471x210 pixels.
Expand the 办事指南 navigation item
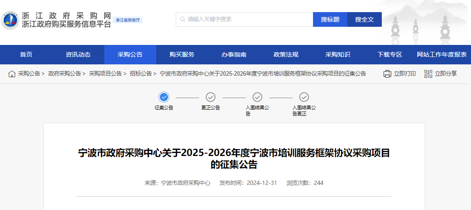[x=234, y=54]
